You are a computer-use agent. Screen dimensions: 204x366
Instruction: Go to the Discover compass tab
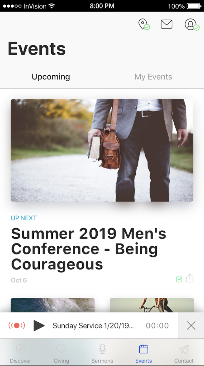click(20, 354)
